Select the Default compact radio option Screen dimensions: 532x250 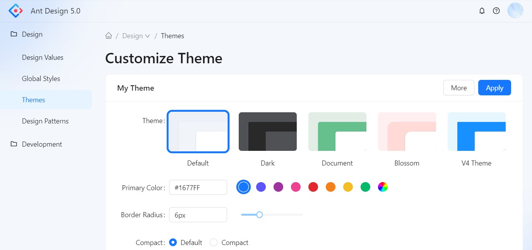tap(173, 243)
